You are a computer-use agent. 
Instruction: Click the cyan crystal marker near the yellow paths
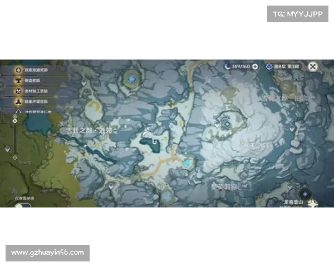coord(186,163)
